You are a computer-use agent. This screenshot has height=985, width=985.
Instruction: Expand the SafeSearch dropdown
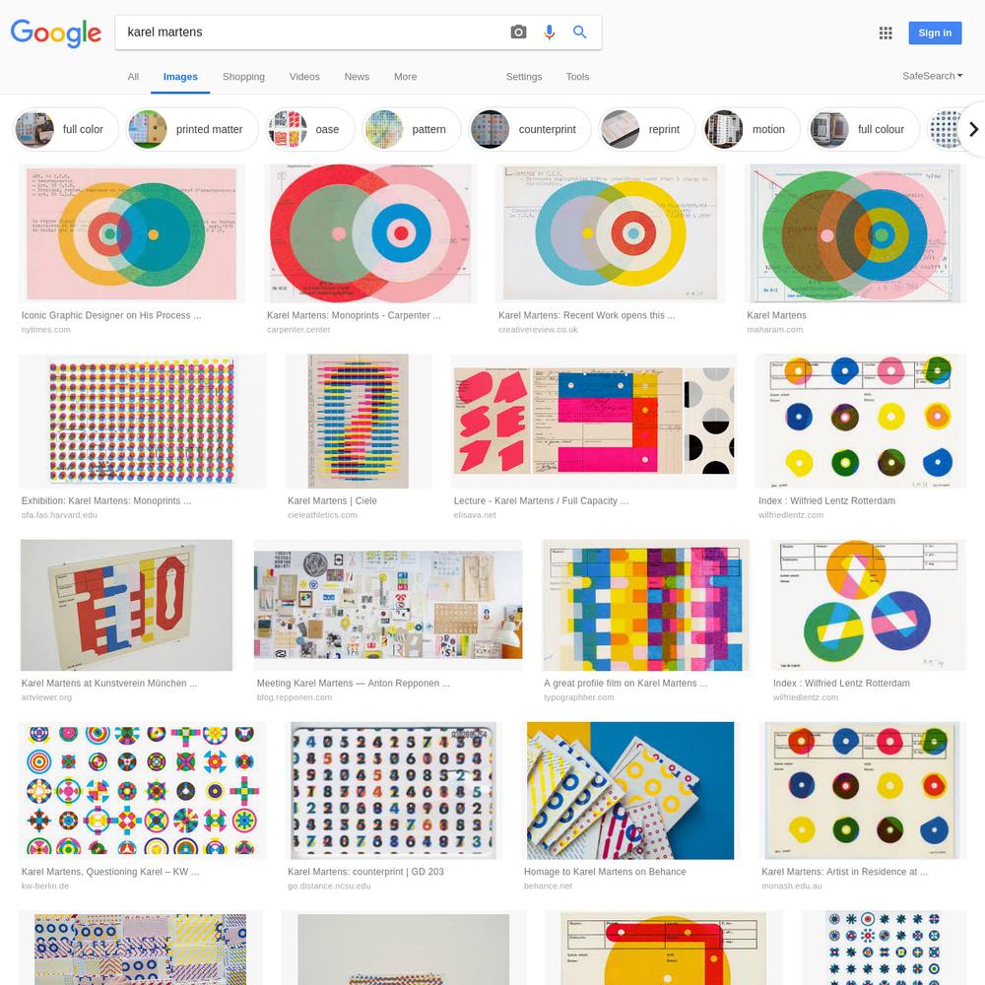[x=932, y=76]
